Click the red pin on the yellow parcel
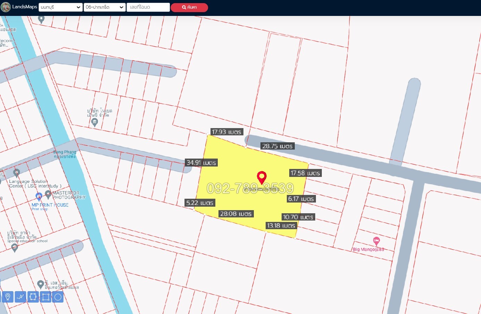 (x=262, y=177)
